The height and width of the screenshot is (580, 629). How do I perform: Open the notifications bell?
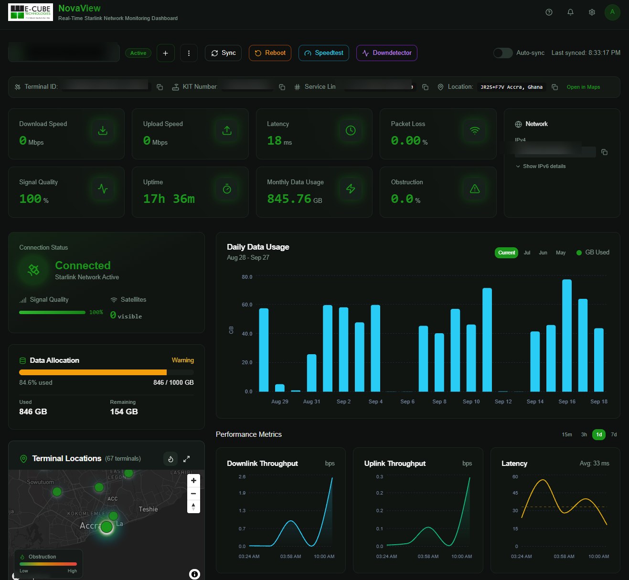point(570,12)
